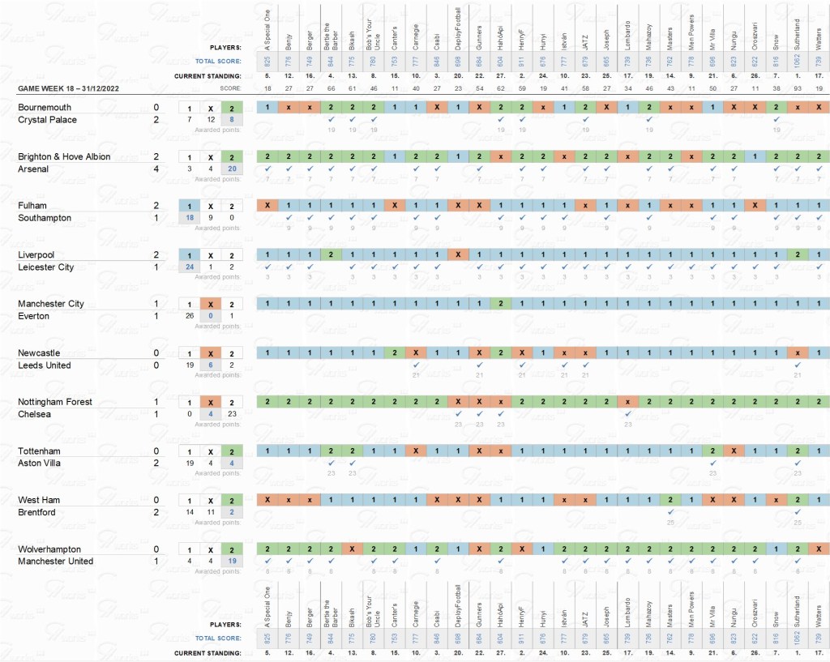Screen dimensions: 830x662
Task: Click Bertie the Barber's green 2 Liverpool pick
Action: (331, 254)
